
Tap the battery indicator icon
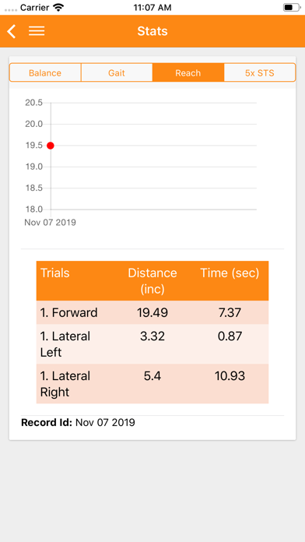[291, 7]
